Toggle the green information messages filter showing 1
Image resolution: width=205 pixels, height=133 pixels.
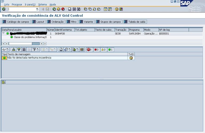coord(111,49)
